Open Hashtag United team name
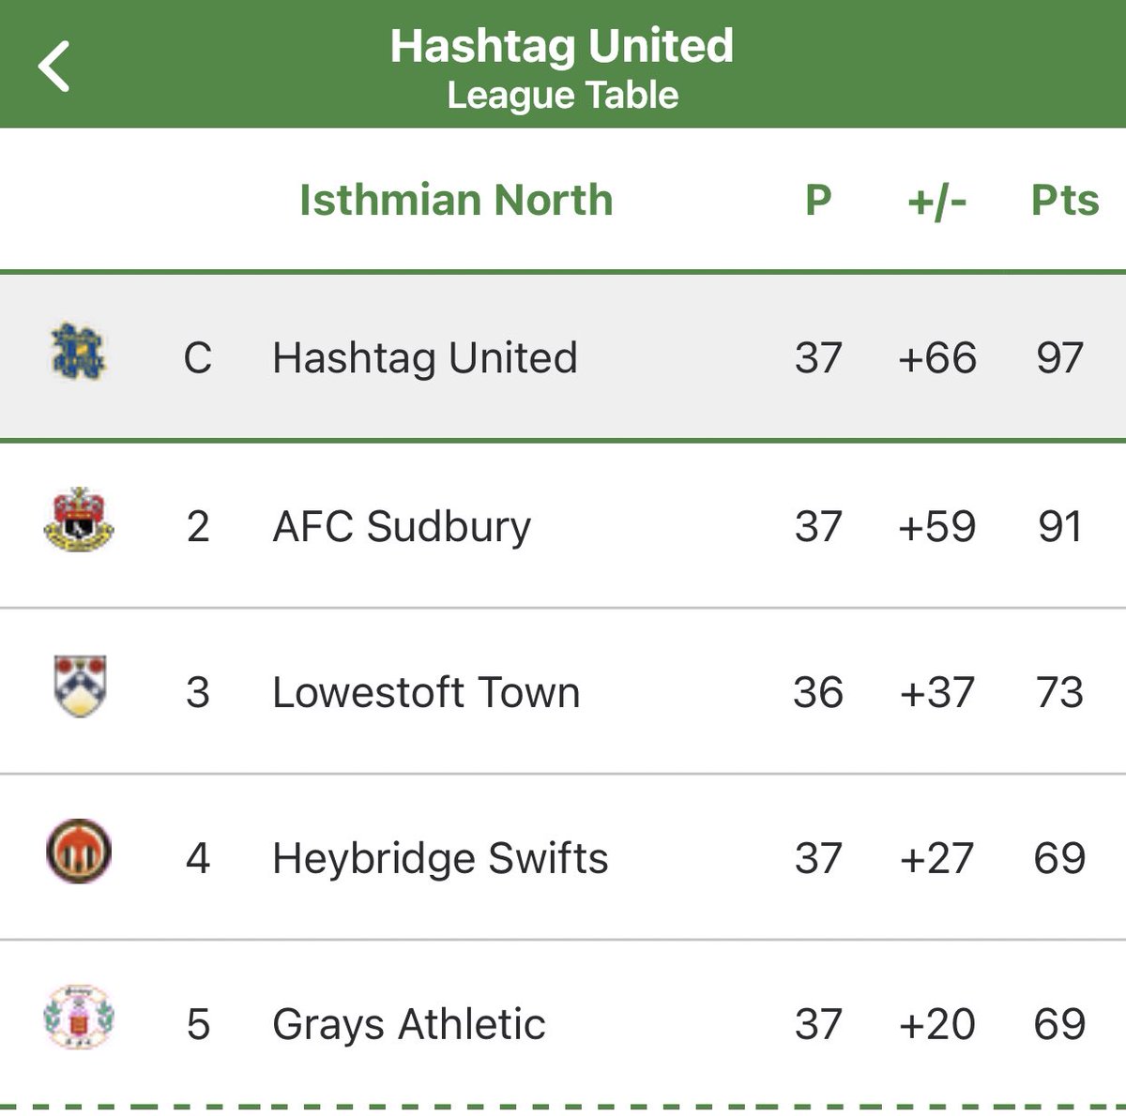This screenshot has width=1126, height=1116. click(424, 358)
